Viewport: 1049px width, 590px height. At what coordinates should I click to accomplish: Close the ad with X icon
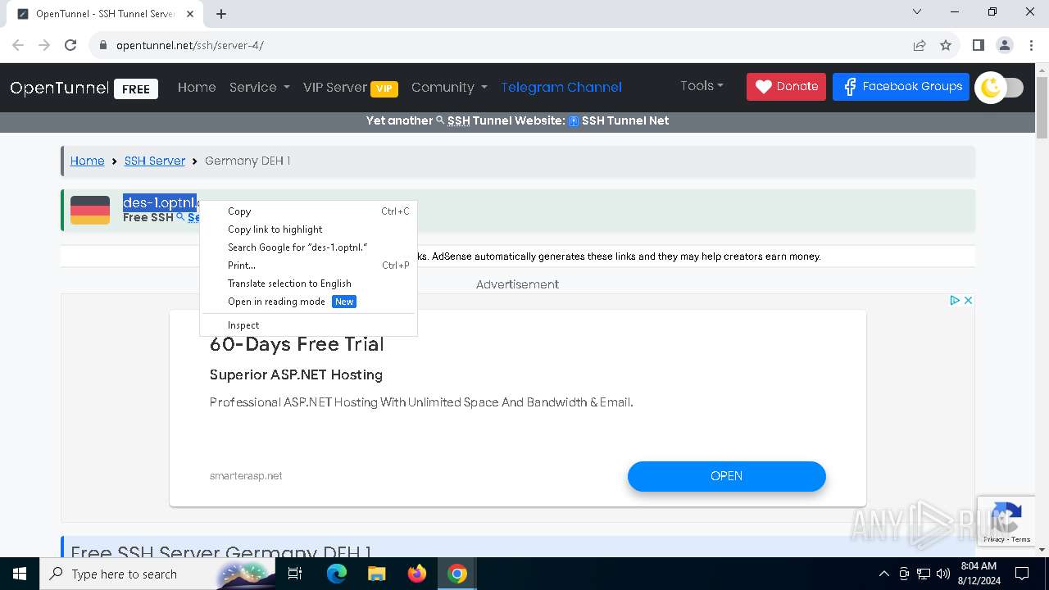tap(968, 301)
